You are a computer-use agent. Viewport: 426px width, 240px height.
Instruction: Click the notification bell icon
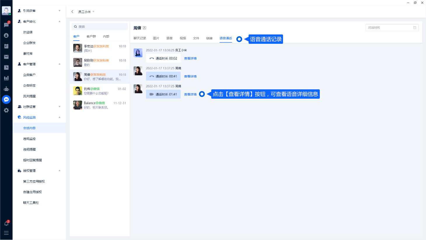6,223
